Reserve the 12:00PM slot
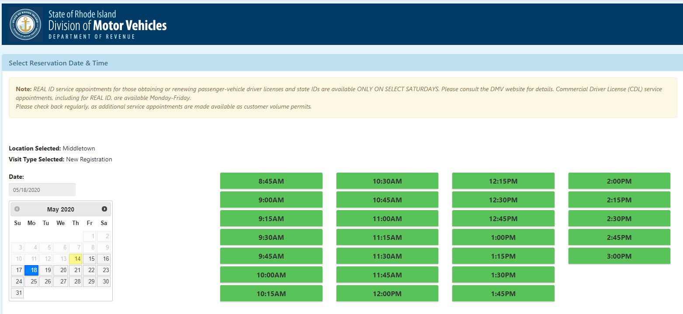The width and height of the screenshot is (683, 314). click(x=387, y=294)
